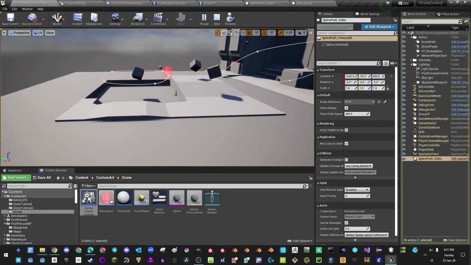Viewport: 471px width, 265px height.
Task: Click the Search Details input field
Action: point(349,63)
